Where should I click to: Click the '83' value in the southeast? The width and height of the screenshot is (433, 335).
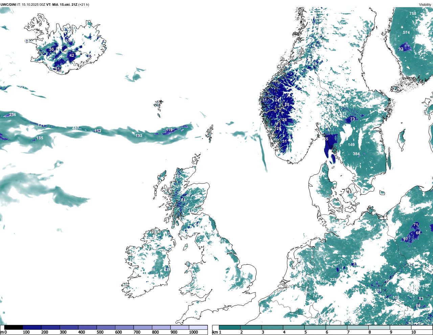421,298
